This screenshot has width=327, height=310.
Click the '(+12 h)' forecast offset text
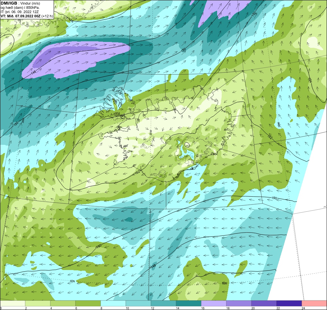[x=47, y=16]
